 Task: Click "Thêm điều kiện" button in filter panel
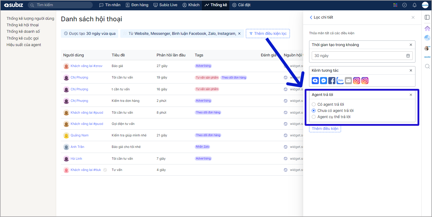325,128
